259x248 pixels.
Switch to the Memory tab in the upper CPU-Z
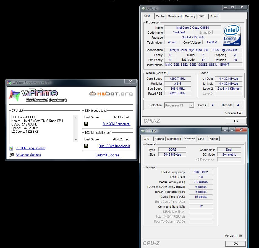point(190,16)
